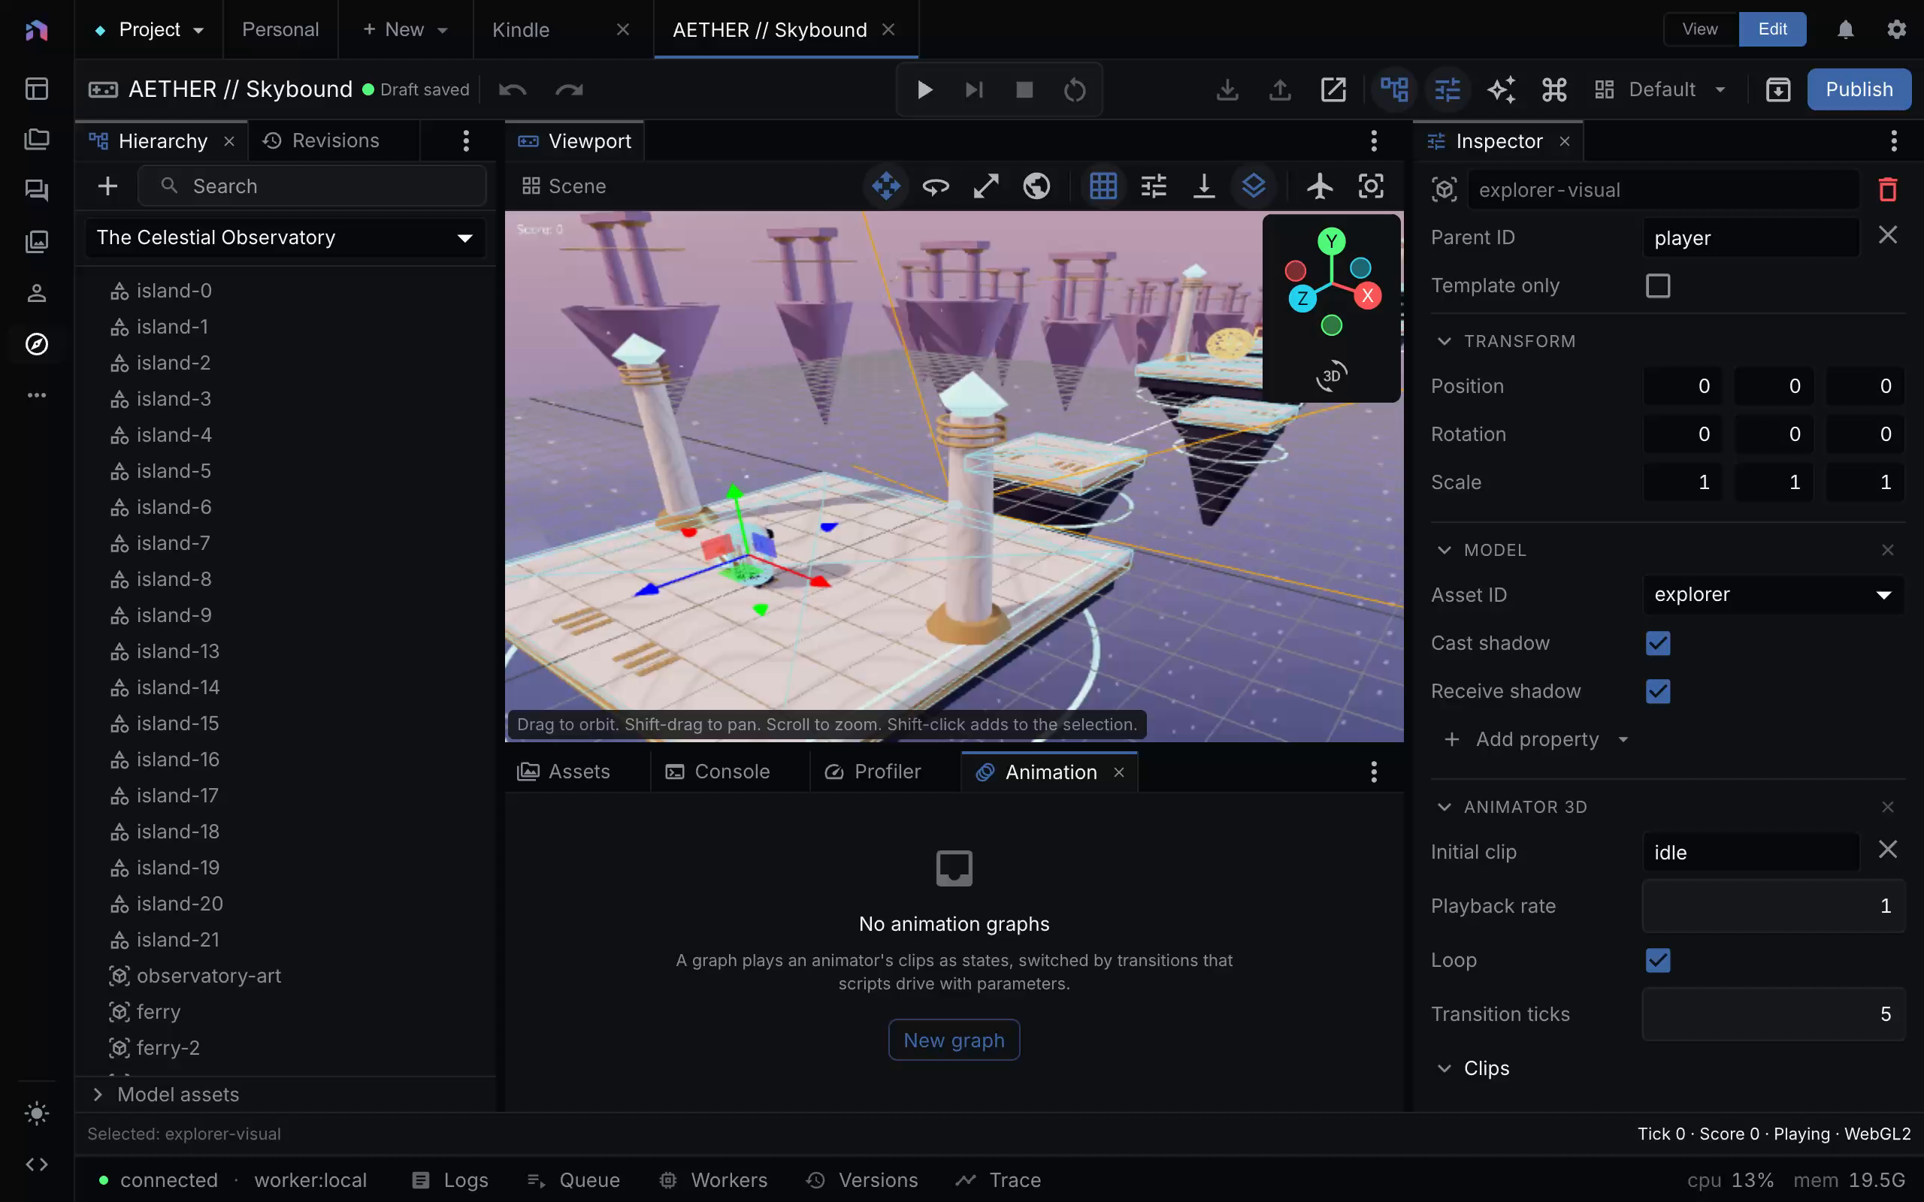Toggle the viewport grid icon
This screenshot has width=1924, height=1202.
point(1103,186)
